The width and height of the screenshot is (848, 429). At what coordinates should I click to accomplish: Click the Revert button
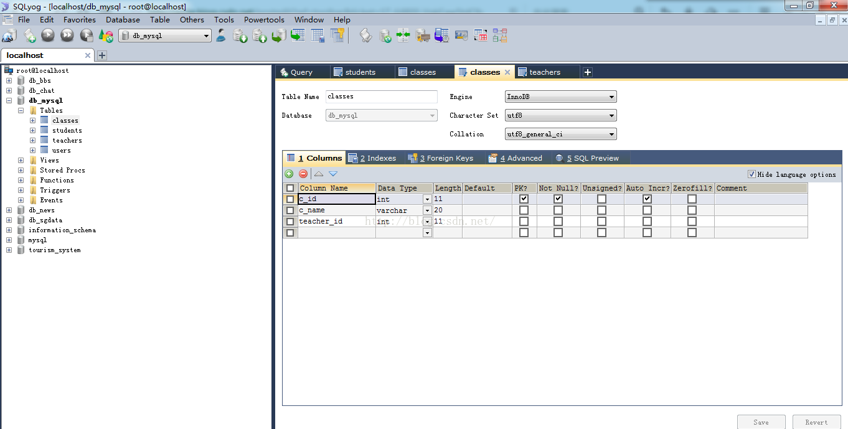point(816,422)
